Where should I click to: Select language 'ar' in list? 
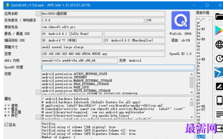pos(198,23)
